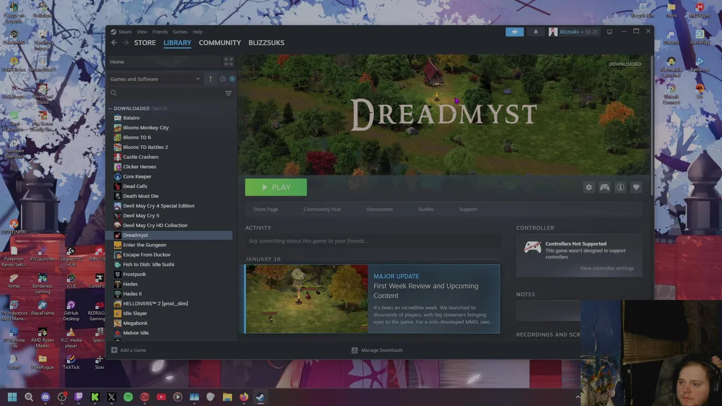The height and width of the screenshot is (406, 722).
Task: Go to the STORE tab
Action: 145,43
